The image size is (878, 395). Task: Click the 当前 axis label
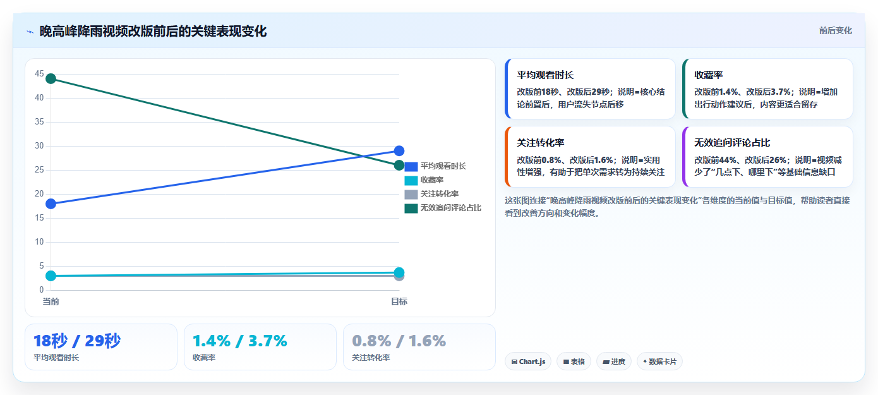point(51,301)
